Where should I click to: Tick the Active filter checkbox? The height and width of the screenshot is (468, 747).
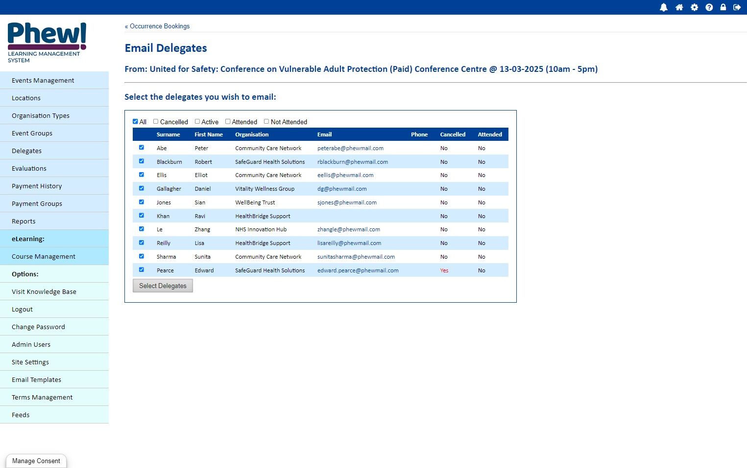click(x=197, y=121)
